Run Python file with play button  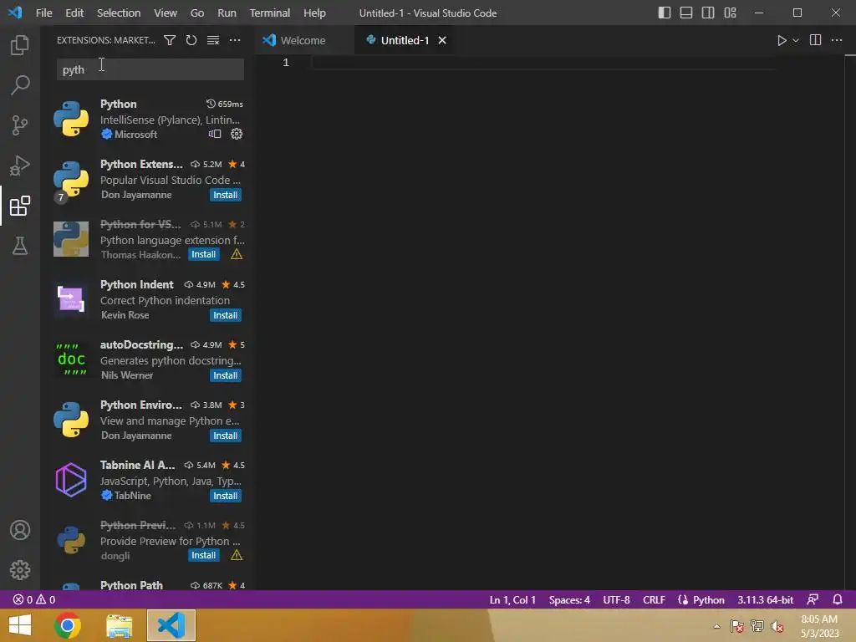click(x=782, y=40)
